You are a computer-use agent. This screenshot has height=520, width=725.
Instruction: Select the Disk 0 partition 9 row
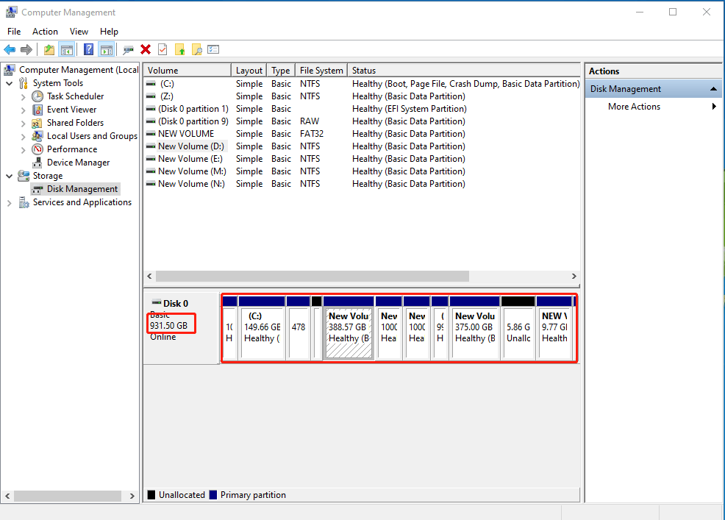(x=362, y=121)
